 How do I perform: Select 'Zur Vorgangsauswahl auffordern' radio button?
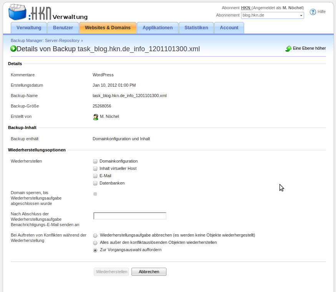tap(95, 250)
